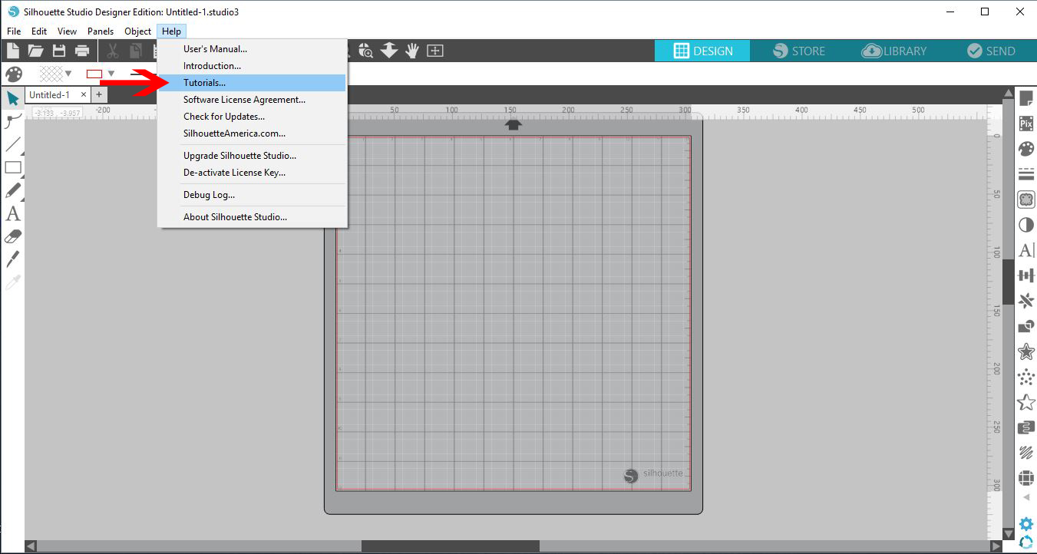The width and height of the screenshot is (1037, 554).
Task: Save the document with the floppy disk icon
Action: [59, 51]
